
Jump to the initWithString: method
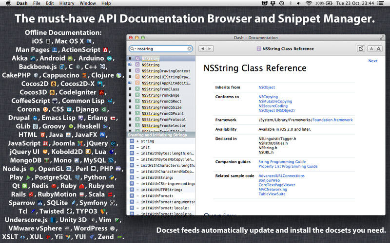coord(161,177)
